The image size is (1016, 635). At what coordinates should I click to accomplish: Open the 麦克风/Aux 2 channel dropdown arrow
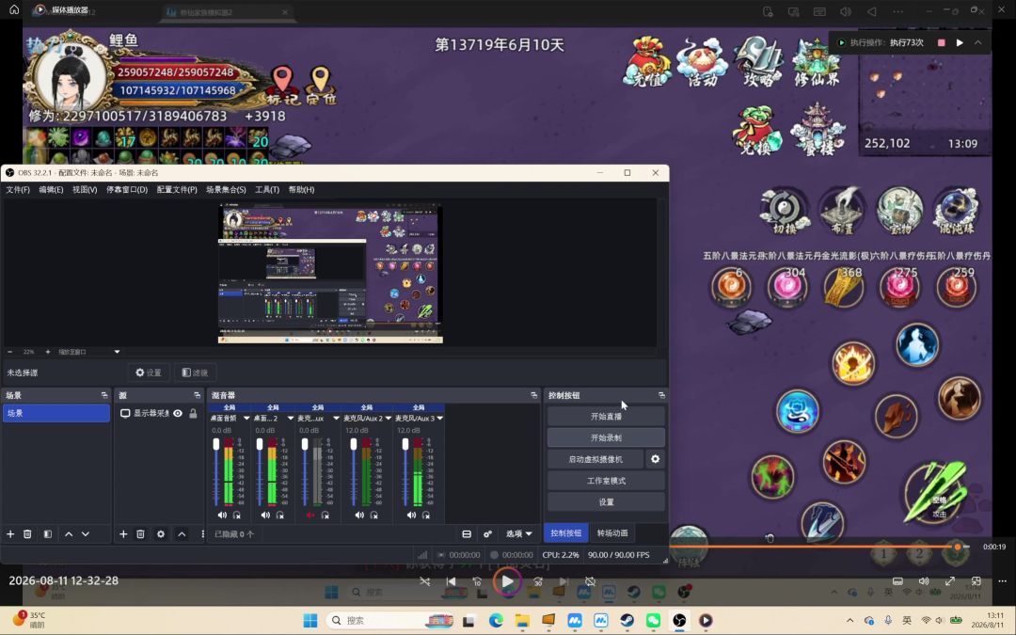(389, 419)
